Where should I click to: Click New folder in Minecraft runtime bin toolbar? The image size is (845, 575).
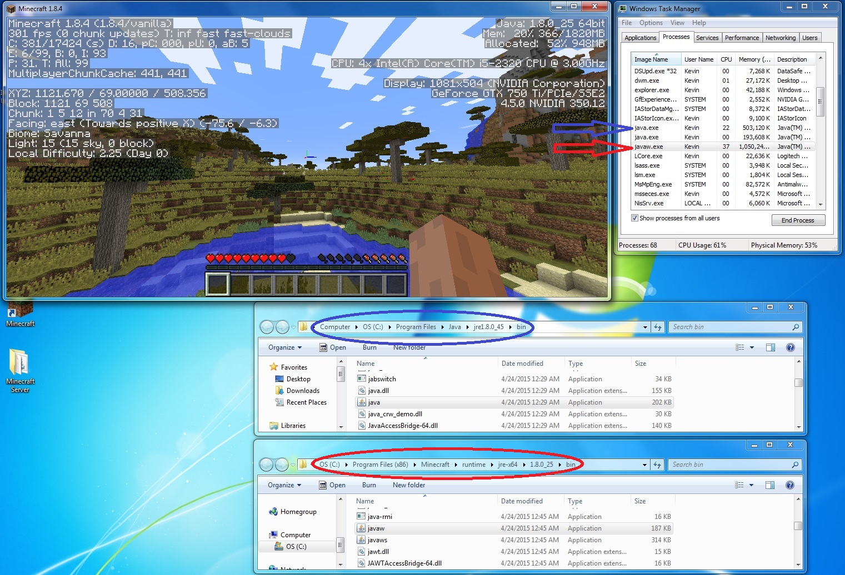click(x=409, y=485)
